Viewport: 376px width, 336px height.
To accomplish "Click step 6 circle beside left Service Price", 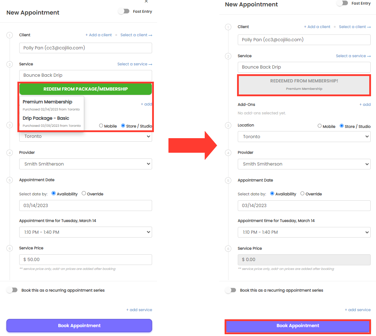I will (10, 248).
